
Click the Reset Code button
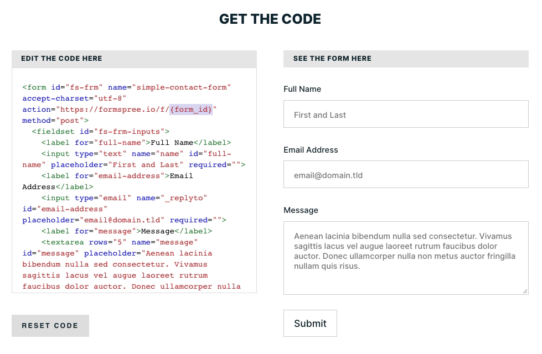pos(50,326)
